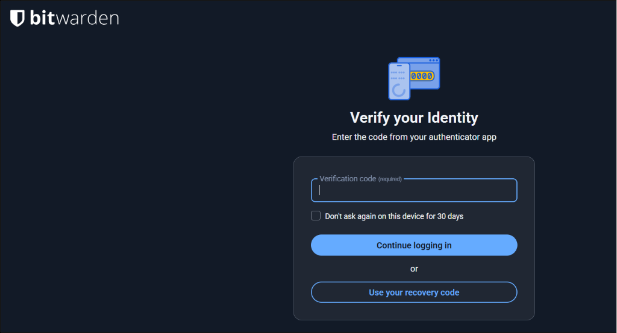The width and height of the screenshot is (617, 333).
Task: Click the Verification code field label
Action: click(x=348, y=179)
